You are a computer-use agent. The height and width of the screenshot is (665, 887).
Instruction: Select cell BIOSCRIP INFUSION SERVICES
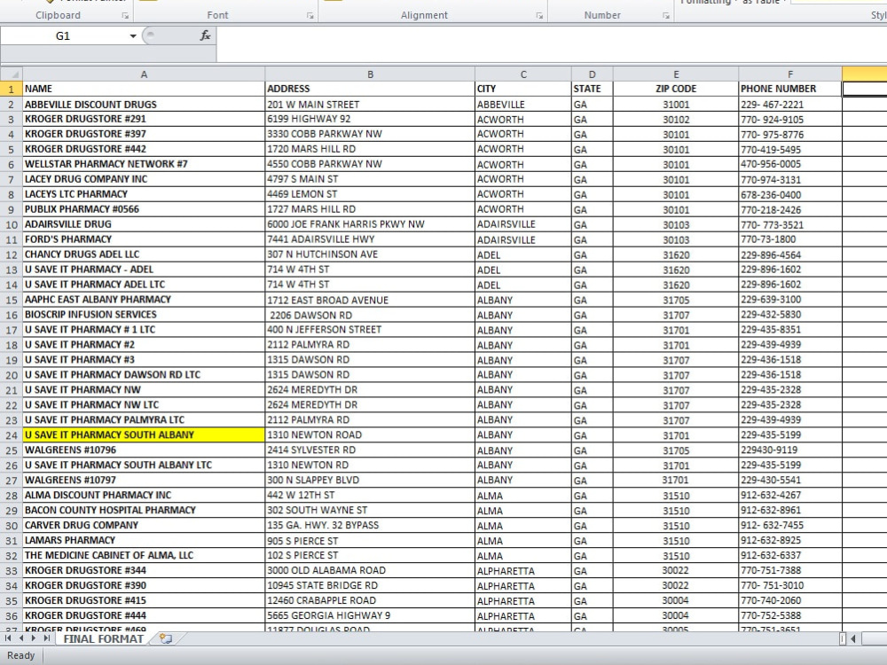tap(144, 315)
